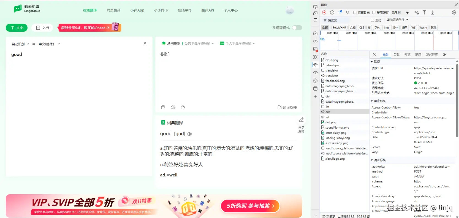Switch to the 发起程序 tab

pos(432,54)
